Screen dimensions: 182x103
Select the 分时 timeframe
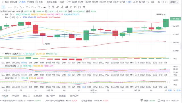click(62, 2)
